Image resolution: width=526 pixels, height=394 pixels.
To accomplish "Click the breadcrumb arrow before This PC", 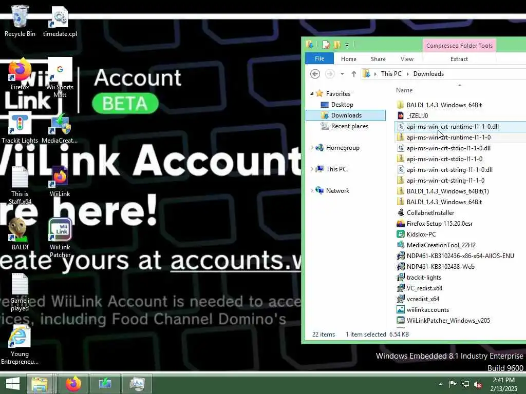I will point(375,74).
